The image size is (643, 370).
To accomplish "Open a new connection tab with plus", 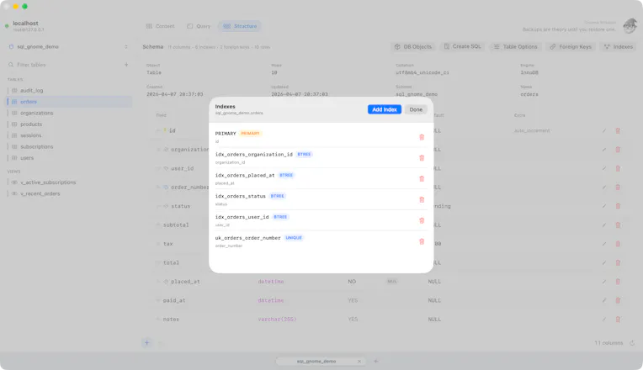I will [x=375, y=361].
